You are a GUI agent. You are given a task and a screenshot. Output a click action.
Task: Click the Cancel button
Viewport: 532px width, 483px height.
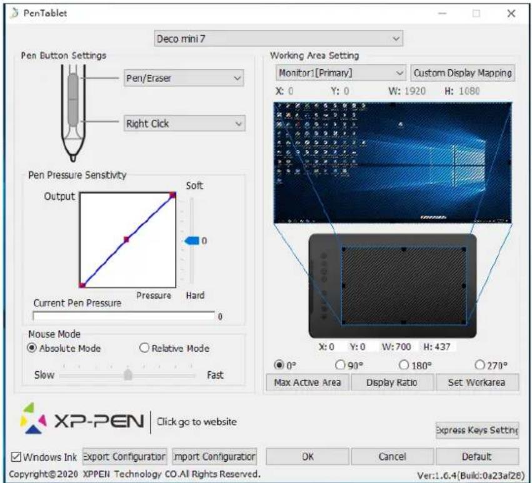coord(392,457)
